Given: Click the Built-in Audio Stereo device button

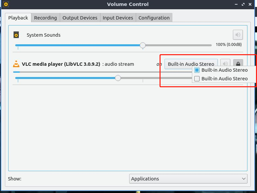Looking at the screenshot, I should tap(191, 64).
